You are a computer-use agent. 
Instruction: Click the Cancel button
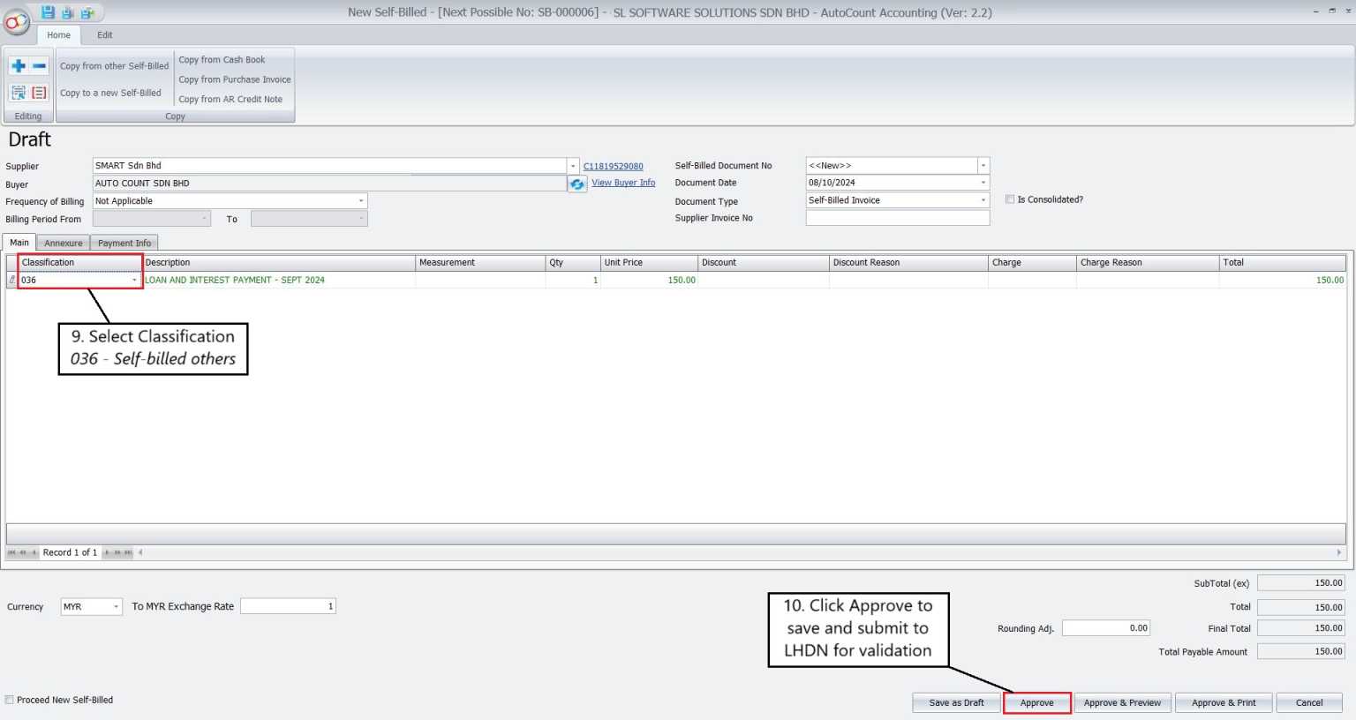coord(1309,702)
